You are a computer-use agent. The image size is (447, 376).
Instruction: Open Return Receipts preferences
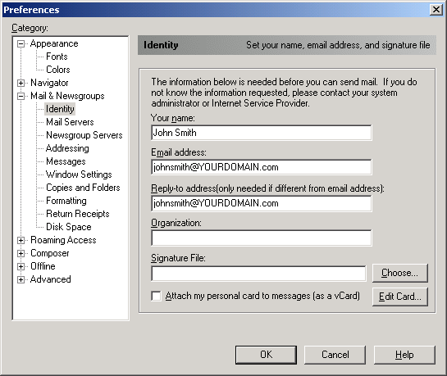(x=78, y=214)
